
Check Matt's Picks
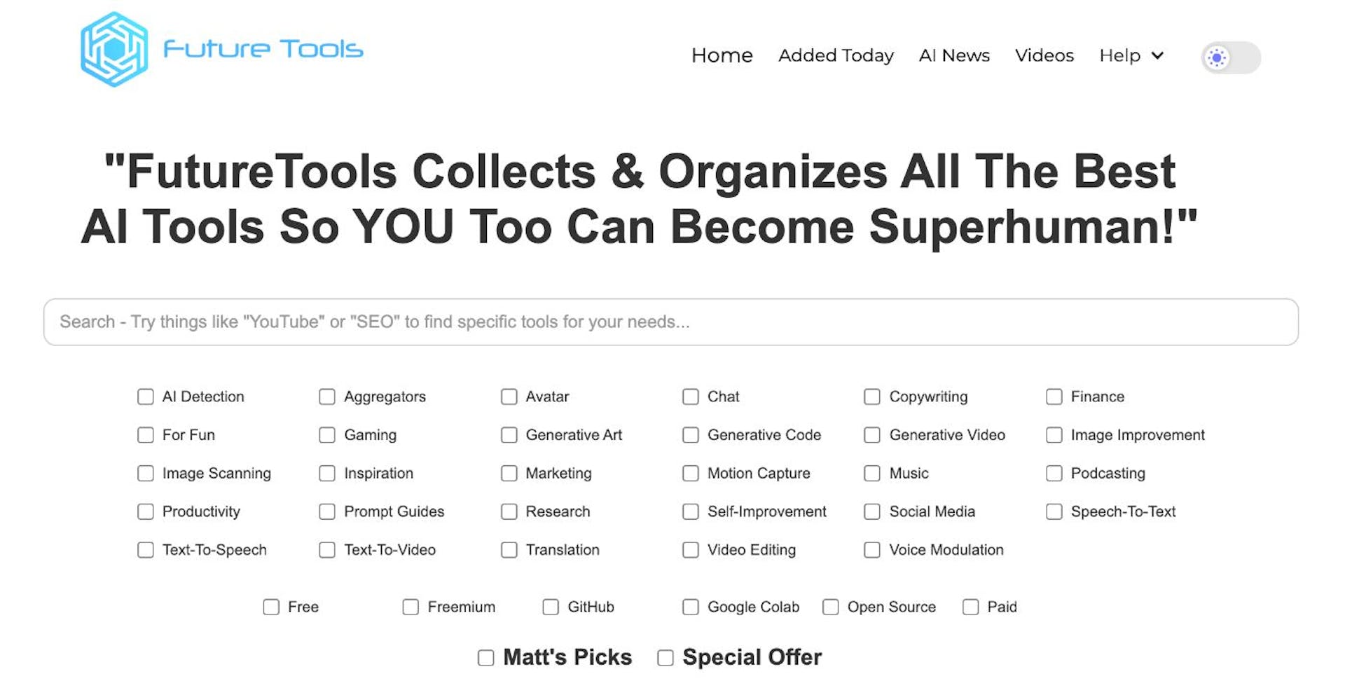coord(485,657)
